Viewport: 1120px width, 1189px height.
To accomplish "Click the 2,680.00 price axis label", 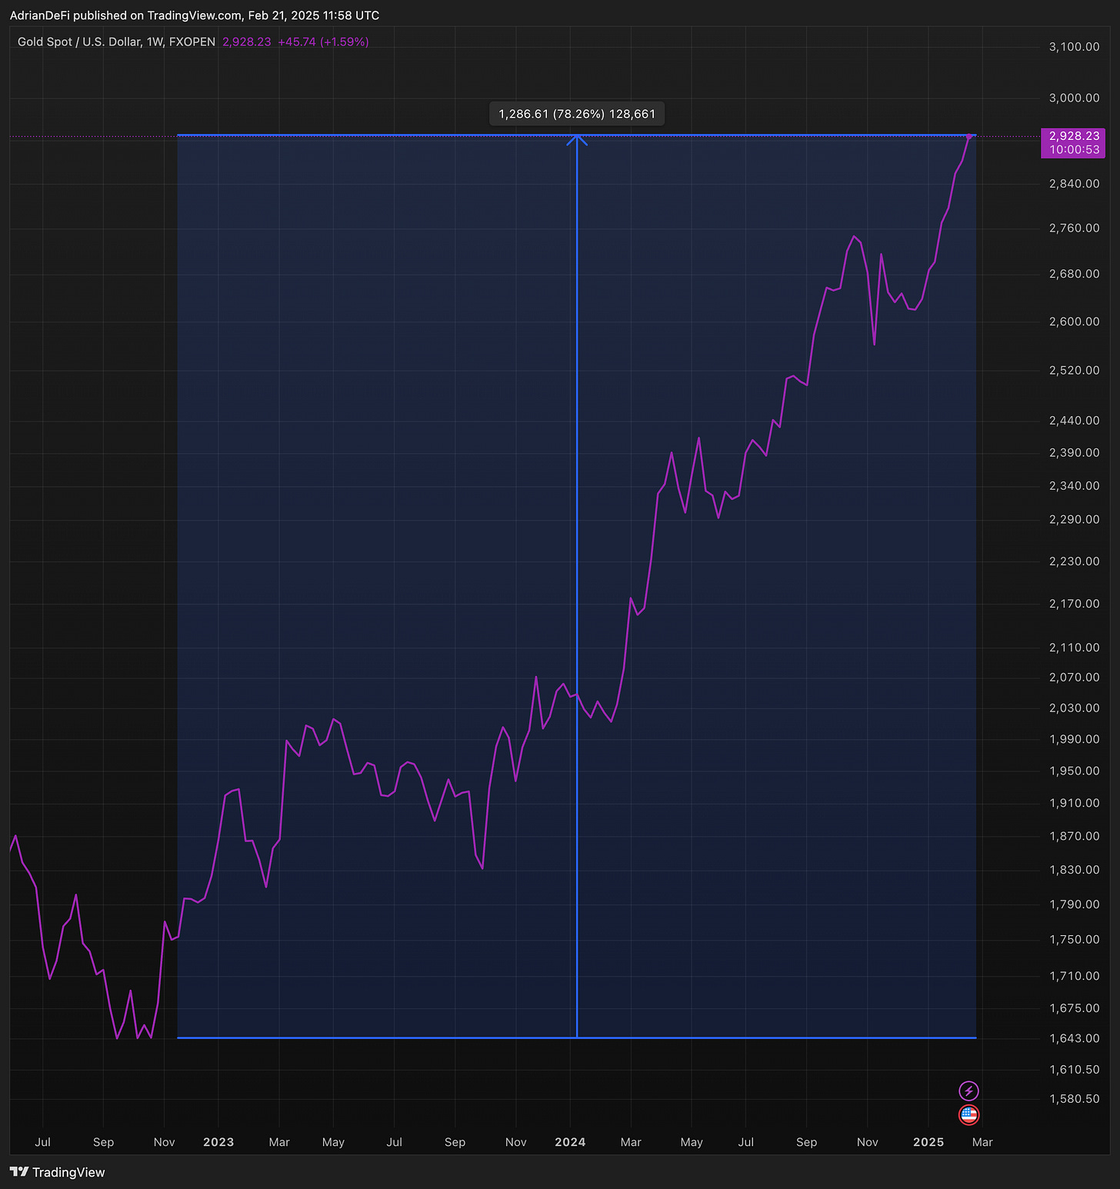I will click(1074, 274).
